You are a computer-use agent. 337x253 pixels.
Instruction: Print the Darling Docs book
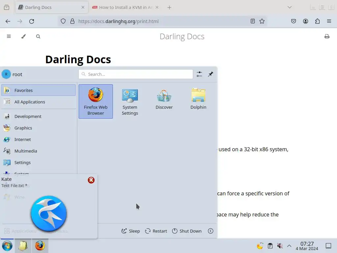[x=327, y=36]
